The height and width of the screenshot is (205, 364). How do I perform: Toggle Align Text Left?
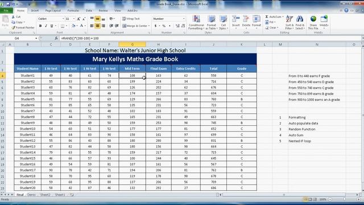[92, 26]
